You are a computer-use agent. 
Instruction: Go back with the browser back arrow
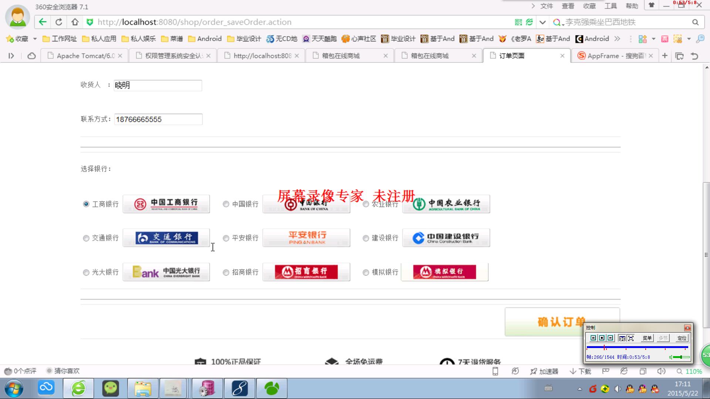coord(43,22)
